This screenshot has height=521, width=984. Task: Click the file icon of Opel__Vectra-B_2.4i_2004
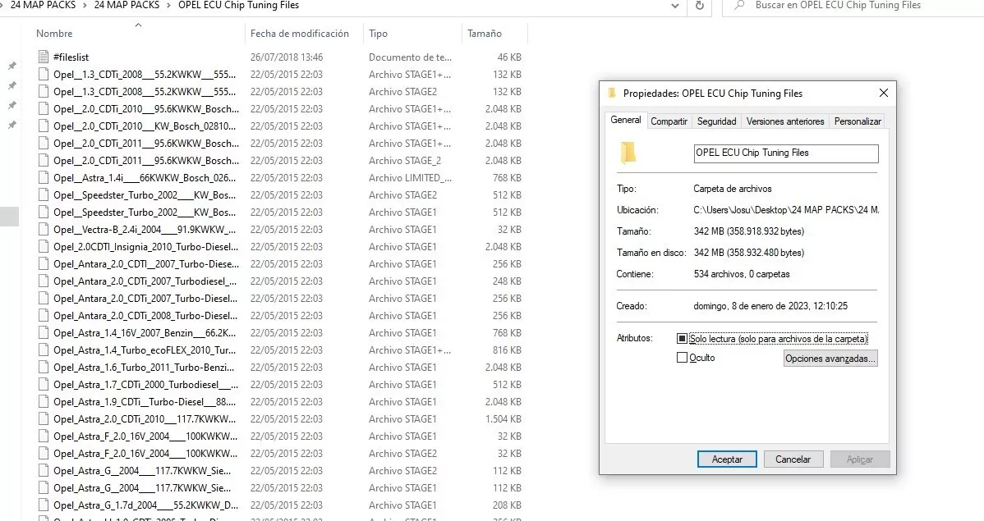click(x=44, y=230)
